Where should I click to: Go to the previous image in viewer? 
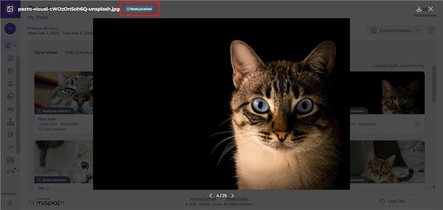211,196
